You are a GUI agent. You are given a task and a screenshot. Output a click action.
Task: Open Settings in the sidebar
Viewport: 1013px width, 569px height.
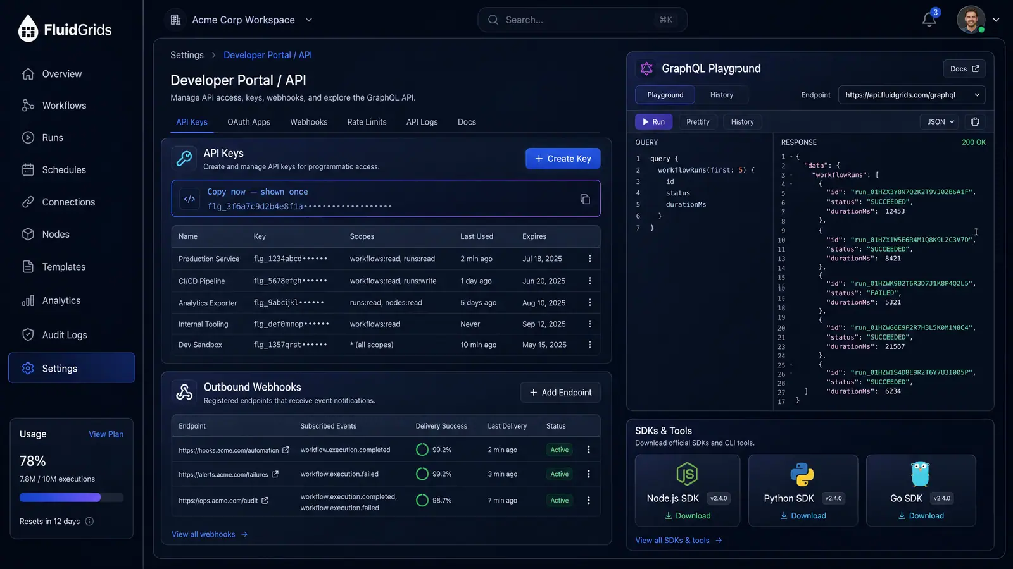[x=72, y=368]
